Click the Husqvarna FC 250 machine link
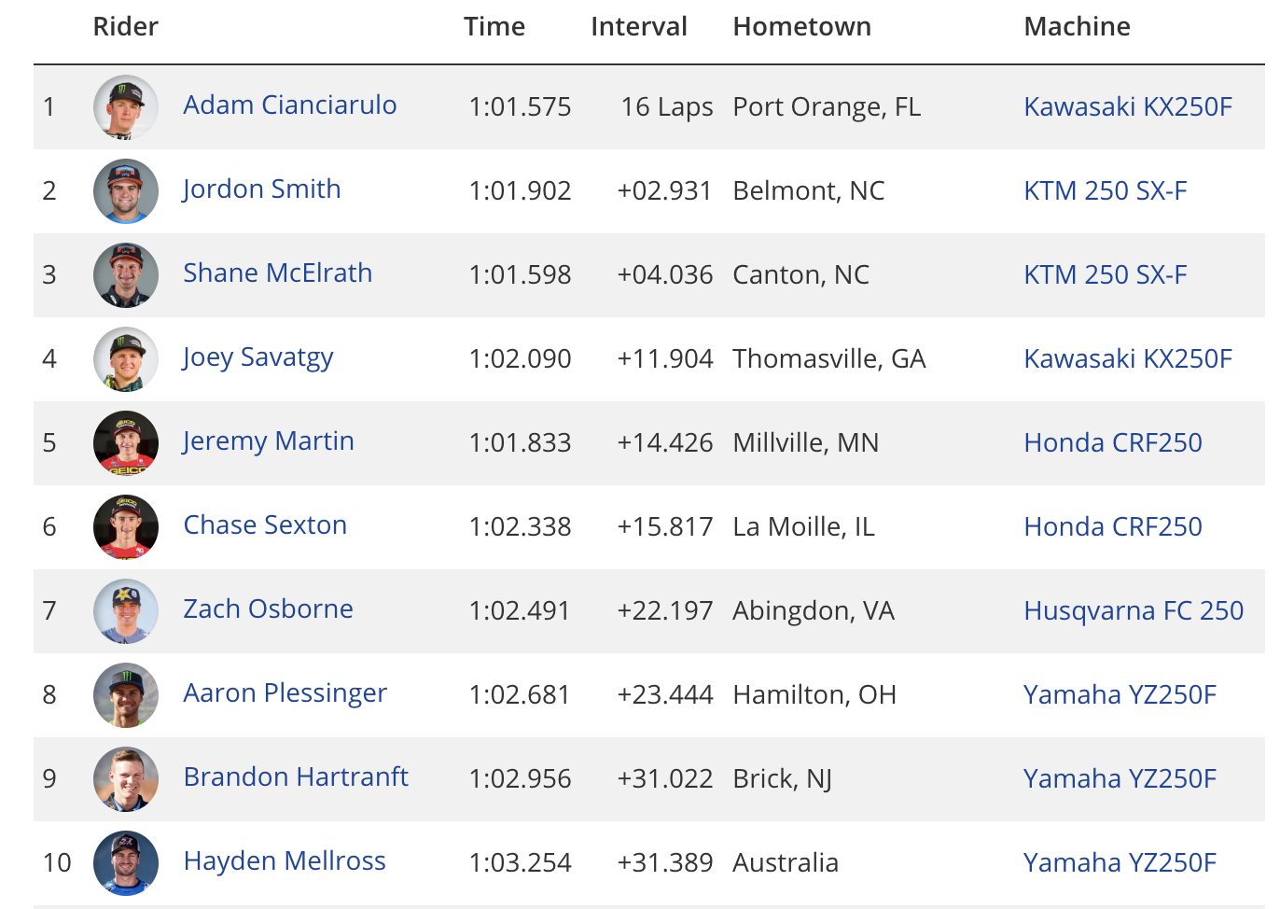Screen dimensions: 1280x909 [x=1134, y=611]
